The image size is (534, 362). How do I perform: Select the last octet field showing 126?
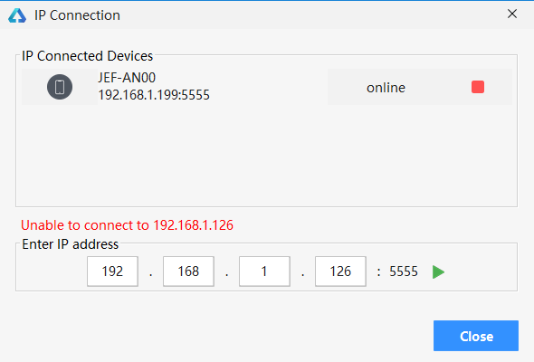coord(340,271)
